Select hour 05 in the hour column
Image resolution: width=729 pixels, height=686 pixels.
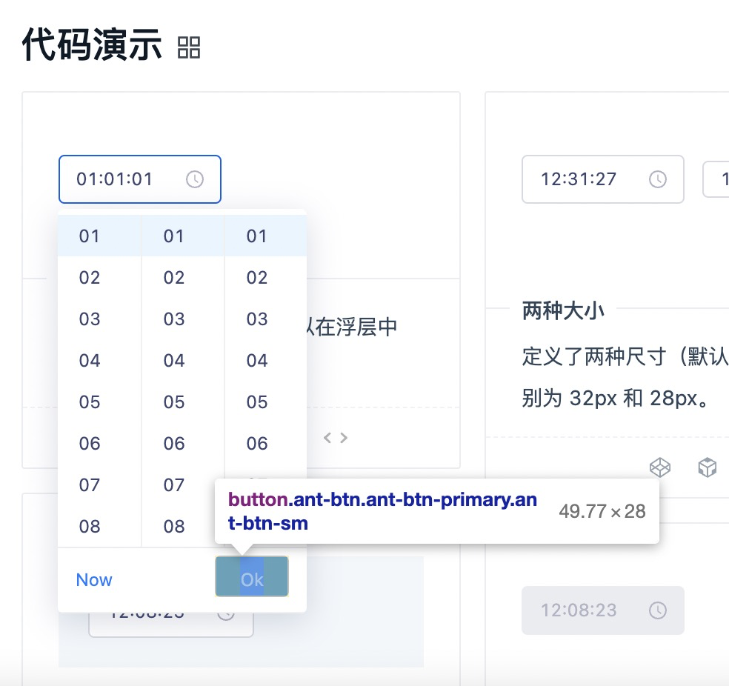click(x=89, y=402)
